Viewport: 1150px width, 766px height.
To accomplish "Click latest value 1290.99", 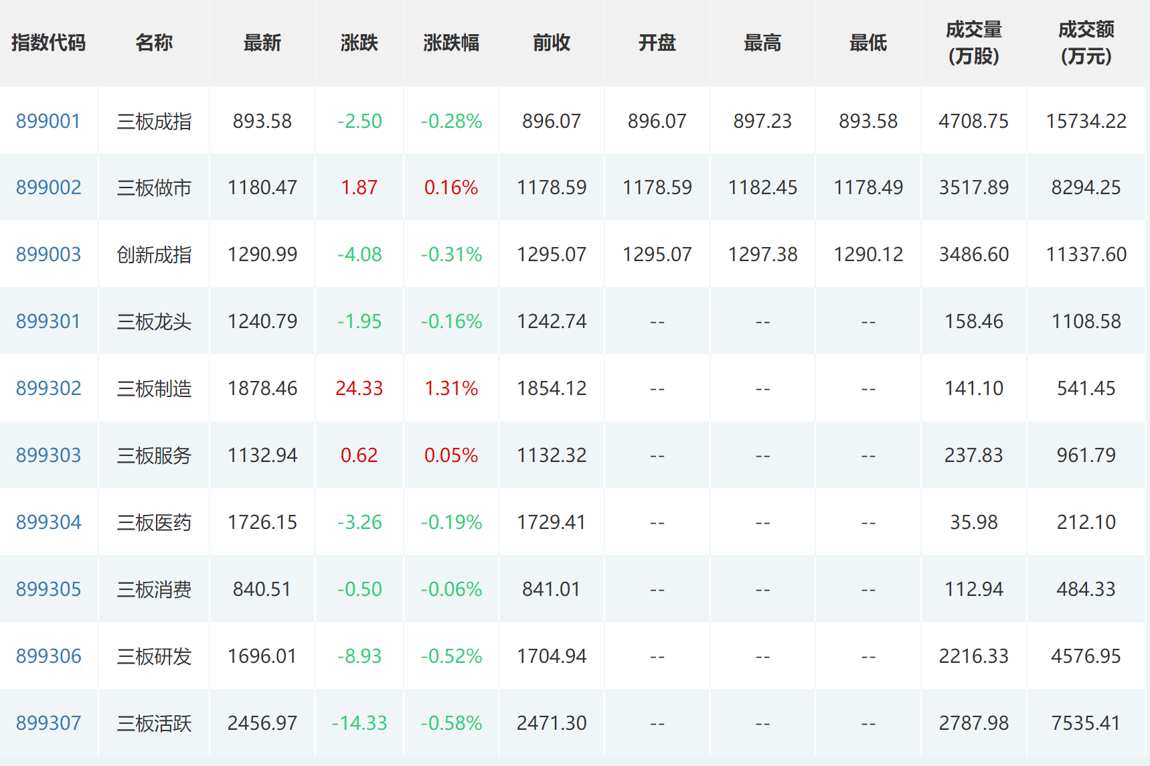I will pos(262,254).
